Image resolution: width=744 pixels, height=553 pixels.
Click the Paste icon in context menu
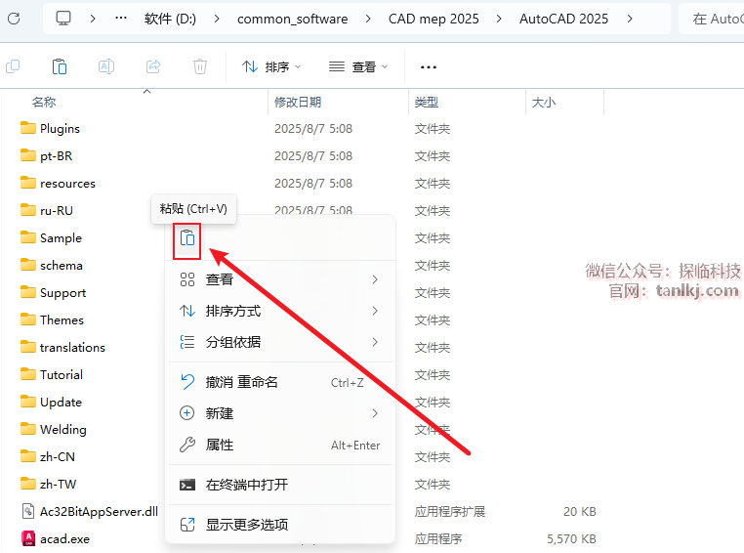click(x=187, y=238)
